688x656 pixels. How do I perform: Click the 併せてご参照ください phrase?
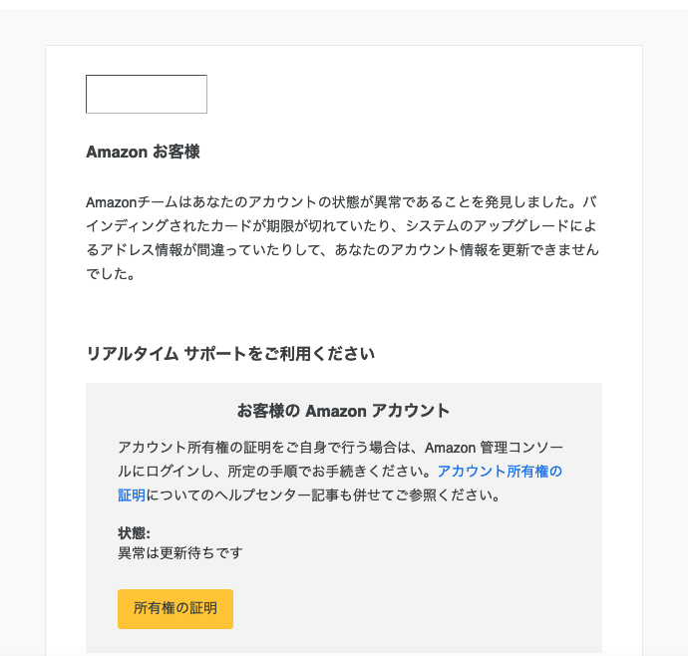pos(421,495)
